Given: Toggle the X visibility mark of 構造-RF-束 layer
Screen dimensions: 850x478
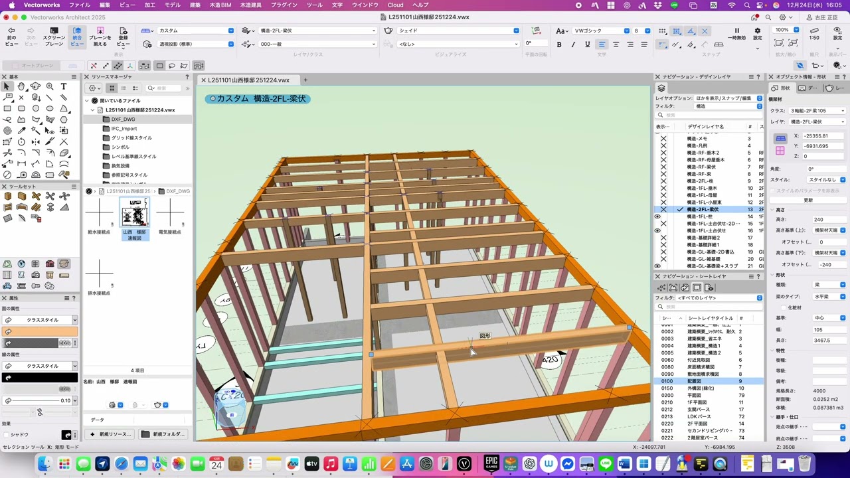Looking at the screenshot, I should [x=663, y=174].
